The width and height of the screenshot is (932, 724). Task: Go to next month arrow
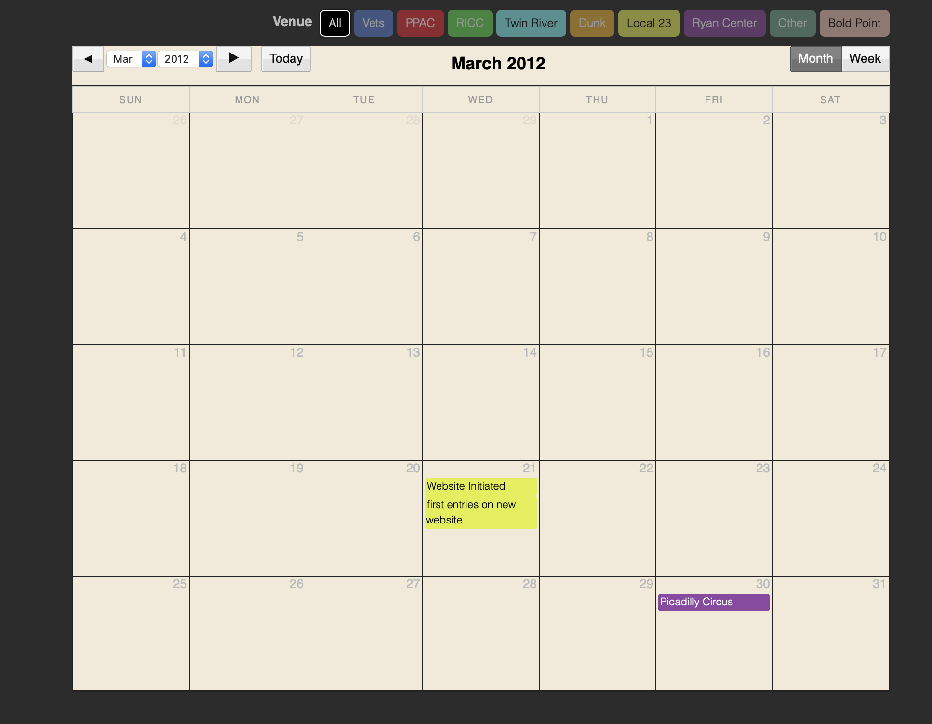(x=234, y=59)
